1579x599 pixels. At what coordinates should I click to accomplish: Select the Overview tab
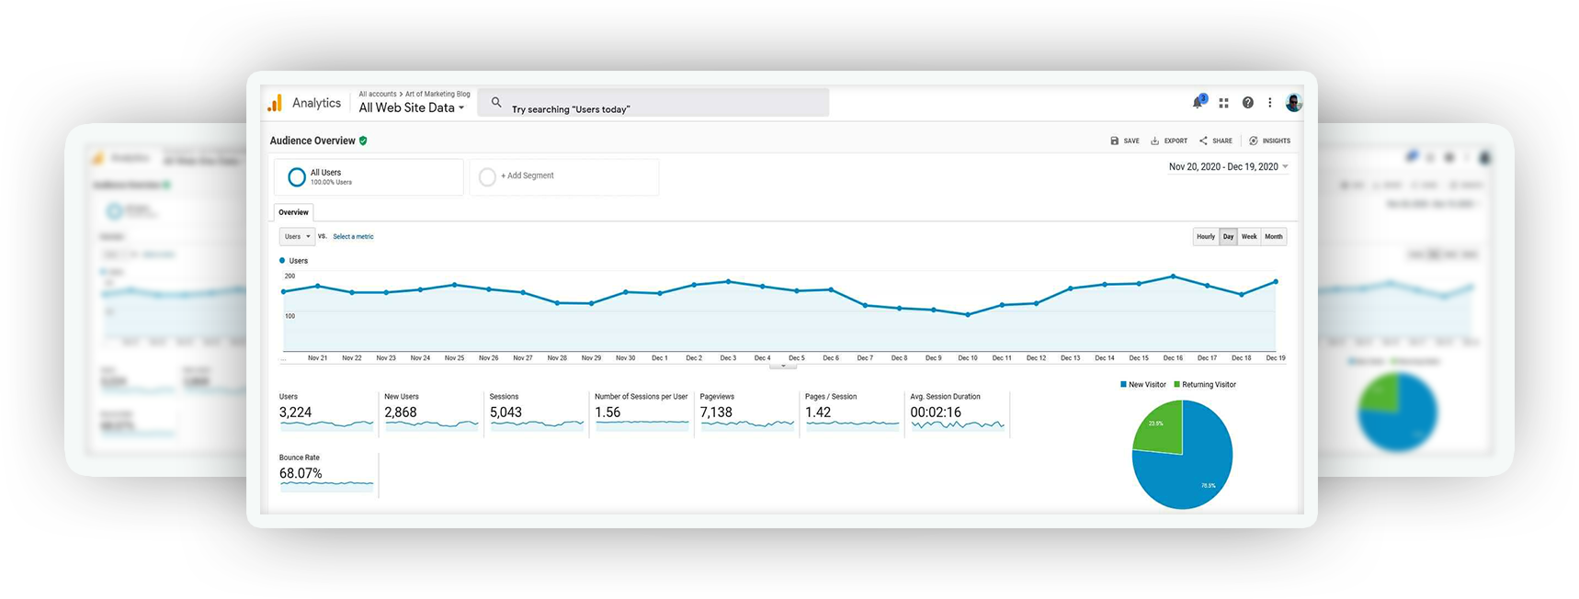(x=293, y=212)
